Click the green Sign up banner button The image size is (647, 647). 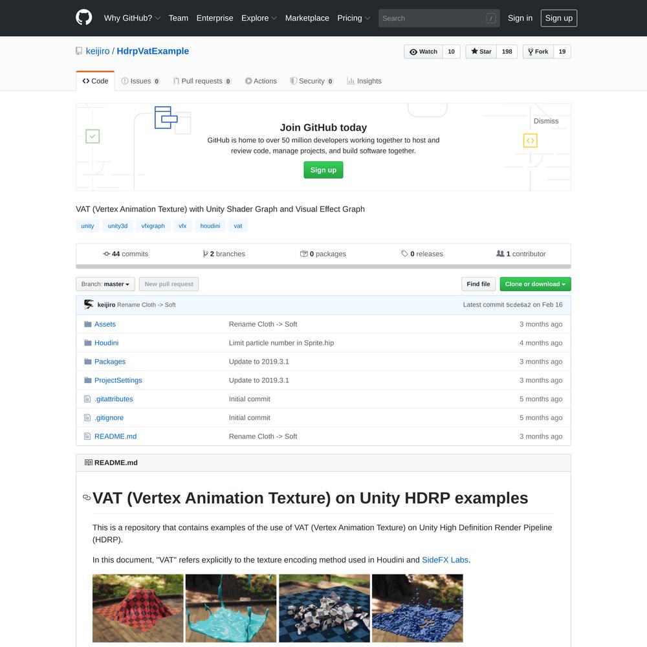[x=323, y=170]
